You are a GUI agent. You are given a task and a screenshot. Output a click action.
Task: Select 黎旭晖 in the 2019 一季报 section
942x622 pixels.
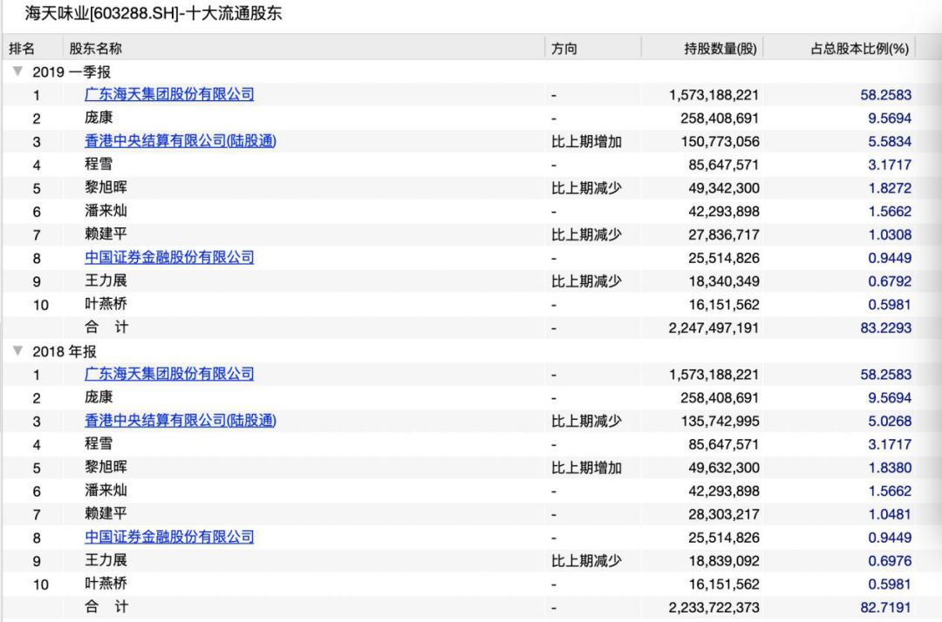(106, 188)
